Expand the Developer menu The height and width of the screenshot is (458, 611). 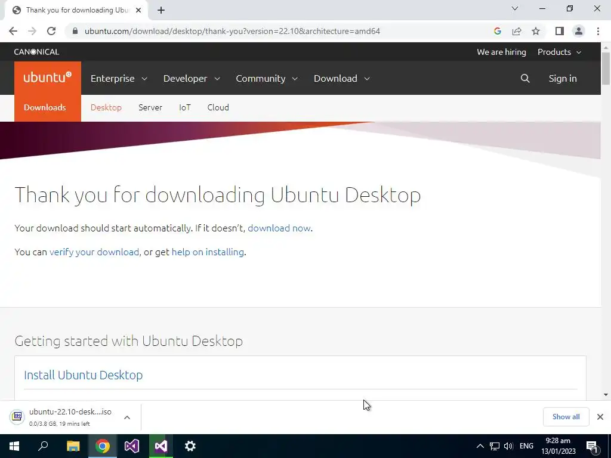[192, 78]
